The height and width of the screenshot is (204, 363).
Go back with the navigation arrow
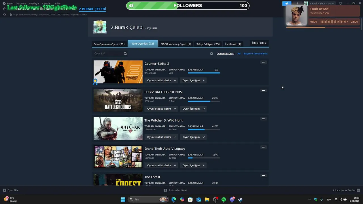click(4, 9)
